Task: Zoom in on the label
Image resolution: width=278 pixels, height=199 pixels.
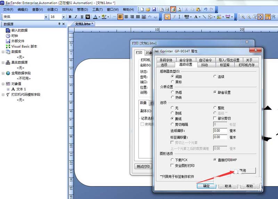Action: tap(243, 17)
